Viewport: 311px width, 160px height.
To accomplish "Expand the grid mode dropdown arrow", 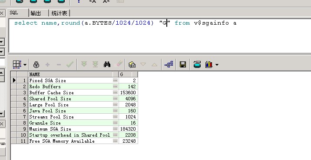I will (x=25, y=64).
